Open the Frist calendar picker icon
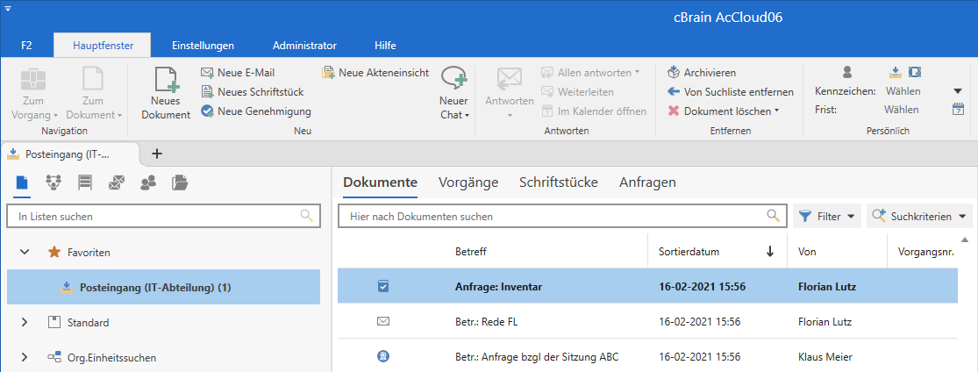 click(958, 110)
